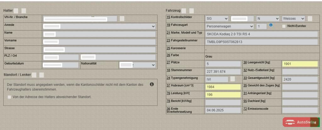Click square button ending the Kontrollschilder row
Image resolution: width=322 pixels, height=130 pixels.
pyautogui.click(x=310, y=18)
